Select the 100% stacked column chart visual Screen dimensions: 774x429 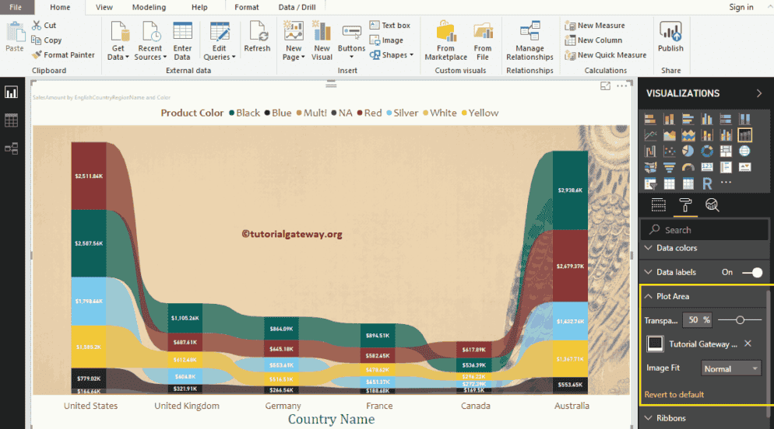pyautogui.click(x=744, y=119)
